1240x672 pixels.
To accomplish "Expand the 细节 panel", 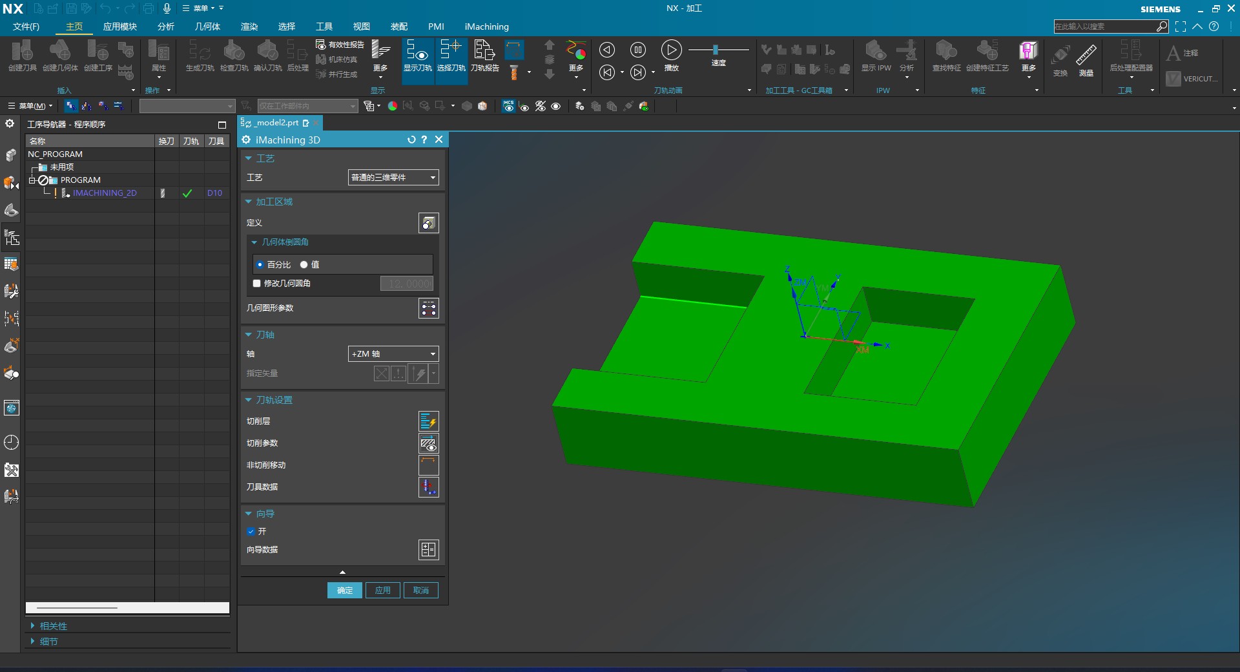I will [33, 642].
